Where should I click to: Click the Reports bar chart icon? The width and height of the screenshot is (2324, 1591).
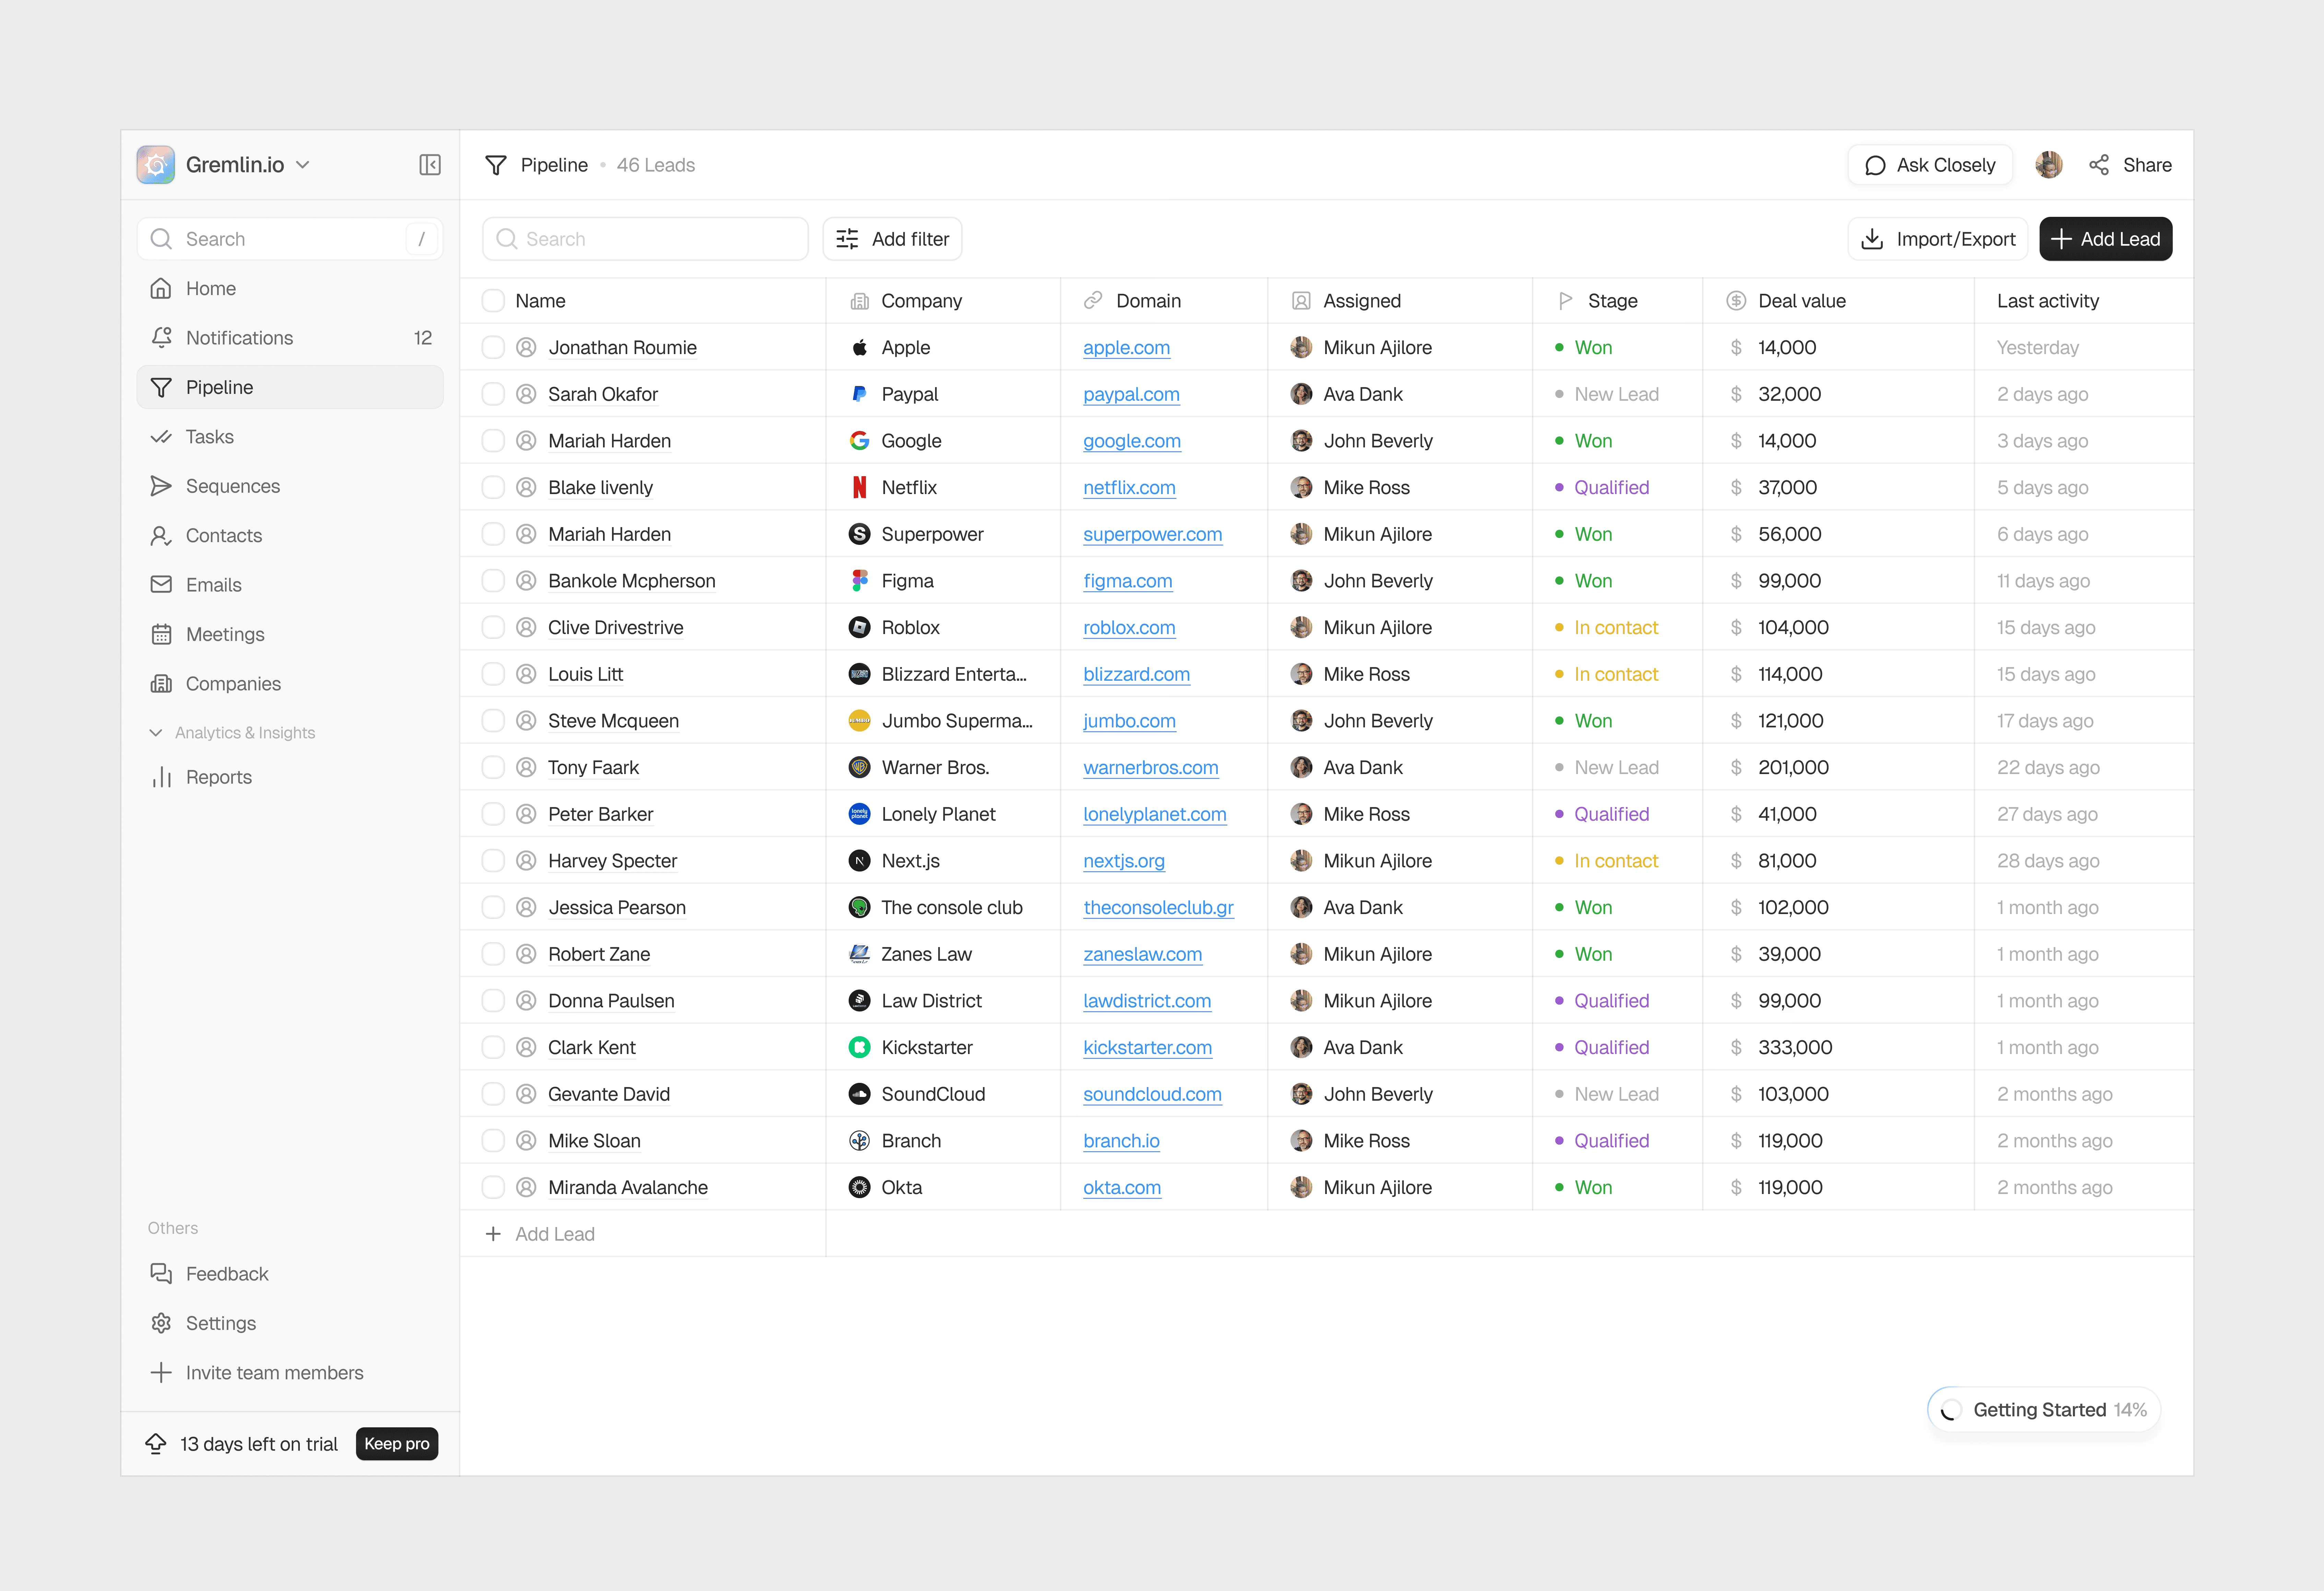(x=161, y=777)
